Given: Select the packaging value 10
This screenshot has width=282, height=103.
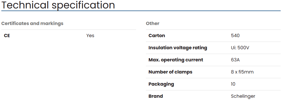Looking at the screenshot, I should point(233,84).
